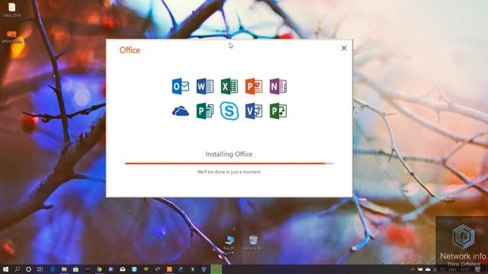Viewport: 488px width, 274px height.
Task: Open Microsoft Store from the taskbar
Action: (75, 269)
